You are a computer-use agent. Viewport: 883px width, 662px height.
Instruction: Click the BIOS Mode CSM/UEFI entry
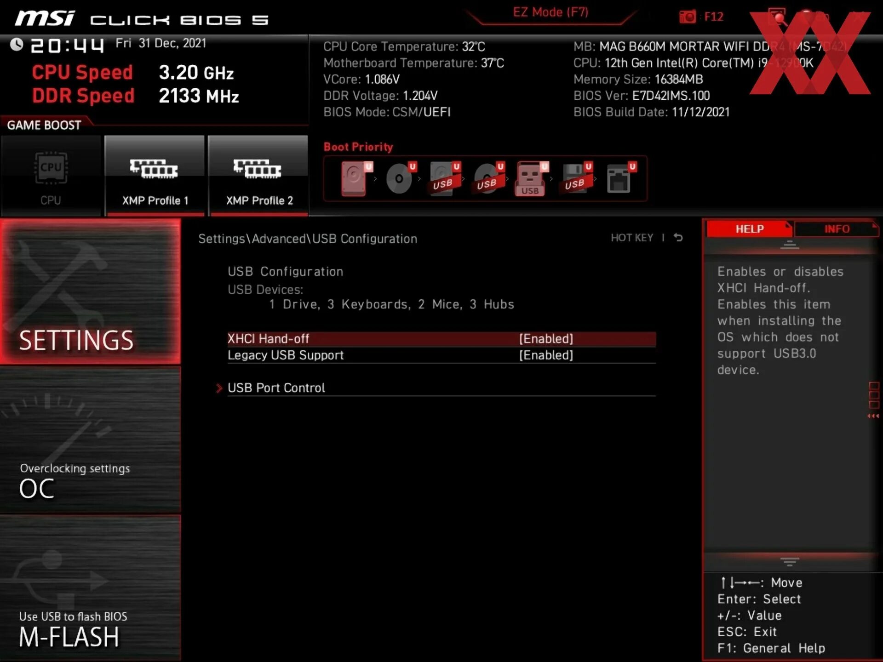[x=387, y=112]
